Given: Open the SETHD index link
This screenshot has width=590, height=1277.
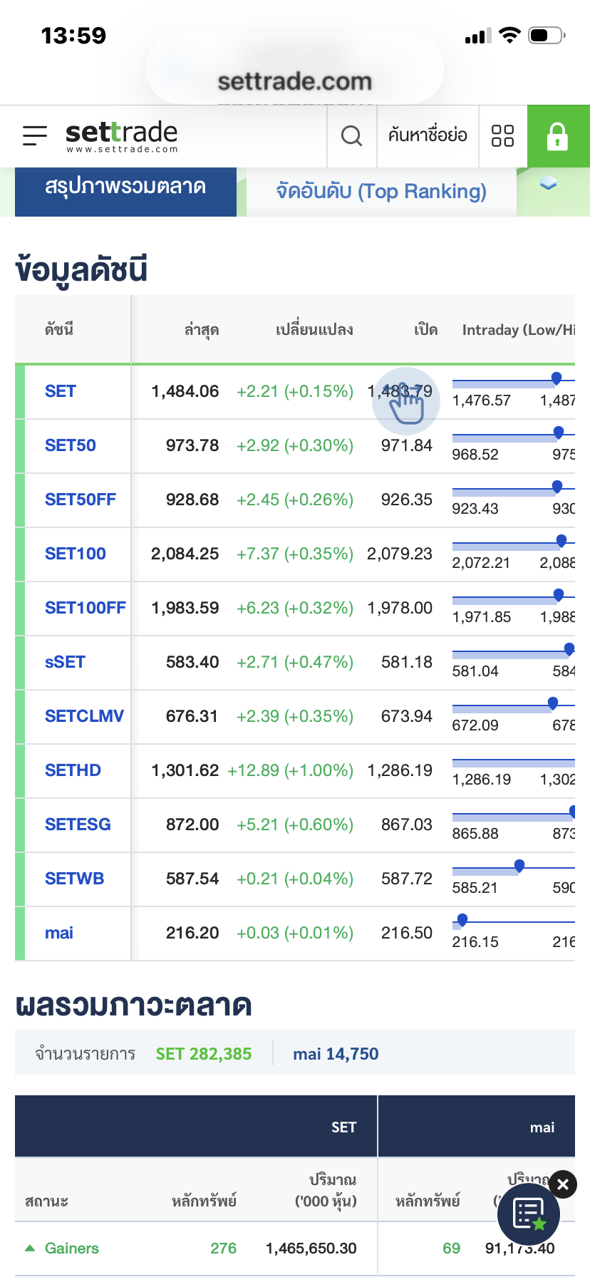Looking at the screenshot, I should [73, 770].
